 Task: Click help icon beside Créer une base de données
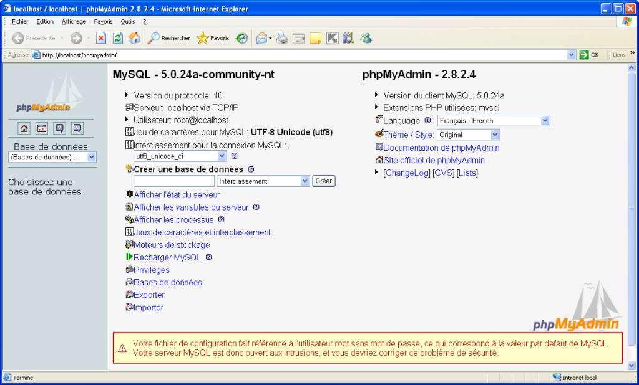pos(251,169)
